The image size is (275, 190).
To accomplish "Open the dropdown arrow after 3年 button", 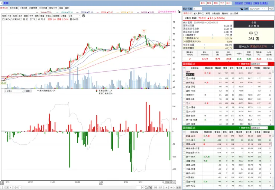I will [x=174, y=187].
